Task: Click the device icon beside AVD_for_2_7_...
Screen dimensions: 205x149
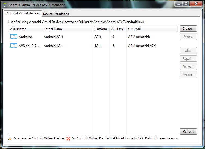Action: tap(14, 46)
